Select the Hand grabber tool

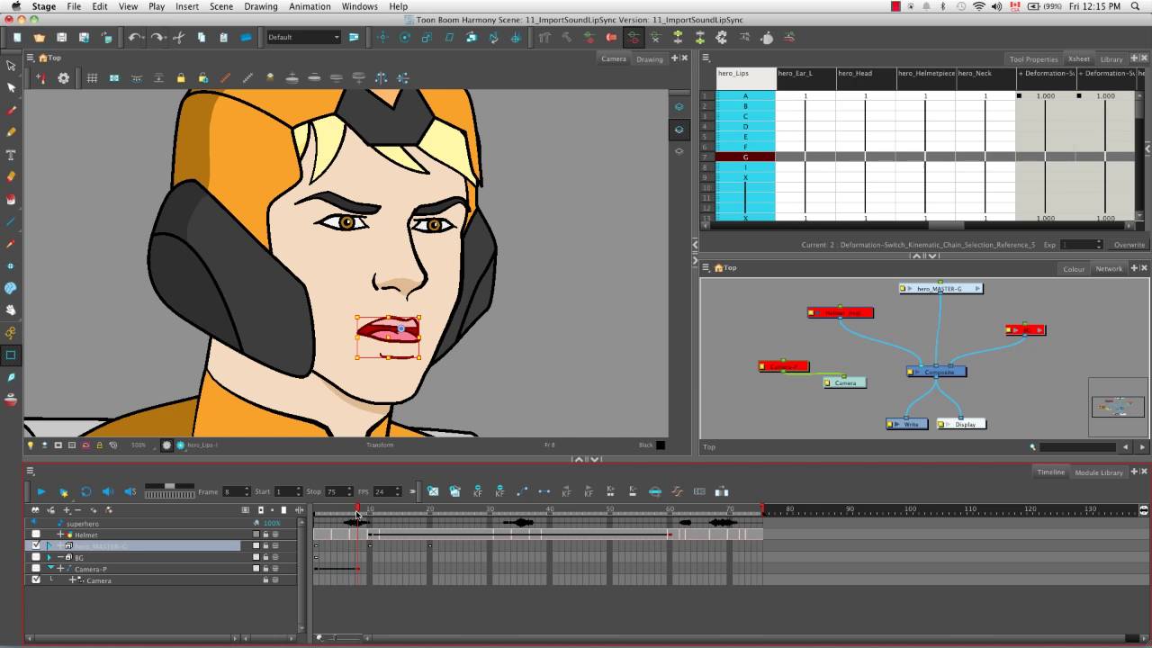(11, 310)
